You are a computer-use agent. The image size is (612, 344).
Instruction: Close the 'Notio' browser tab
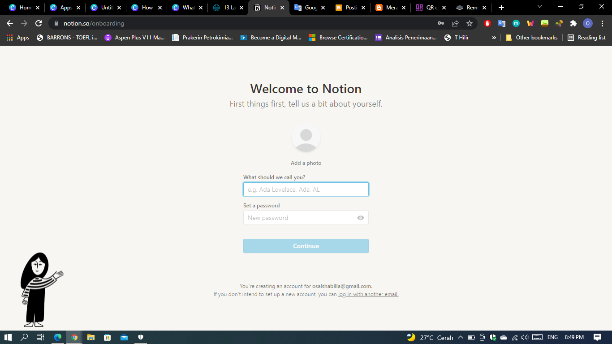(282, 8)
